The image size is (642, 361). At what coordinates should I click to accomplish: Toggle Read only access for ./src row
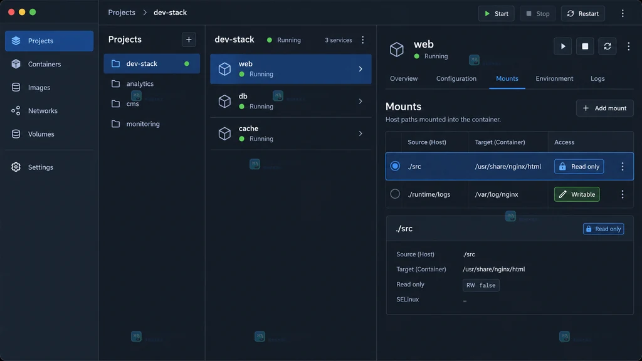pos(579,167)
